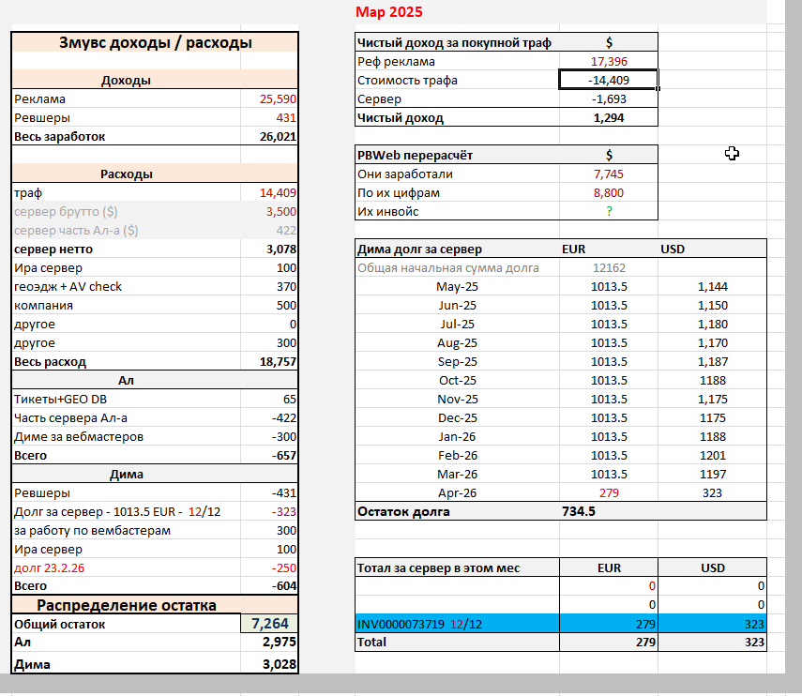The width and height of the screenshot is (802, 696).
Task: Click the "сервер нетто" amount 3,078
Action: click(280, 249)
